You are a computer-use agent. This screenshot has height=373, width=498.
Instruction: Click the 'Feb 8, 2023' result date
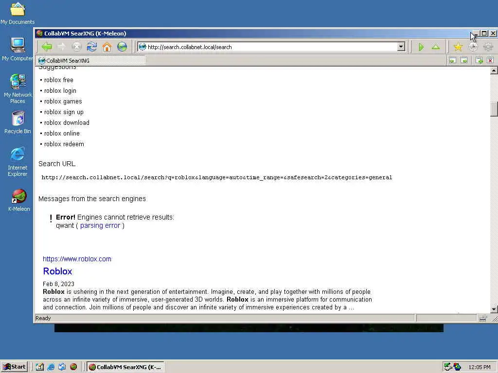click(58, 284)
